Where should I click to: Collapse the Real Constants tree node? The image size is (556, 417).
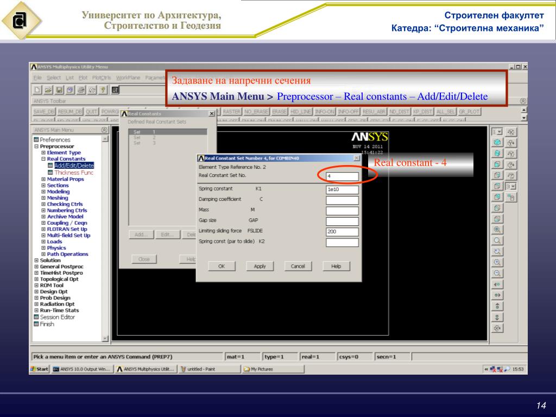tap(43, 159)
